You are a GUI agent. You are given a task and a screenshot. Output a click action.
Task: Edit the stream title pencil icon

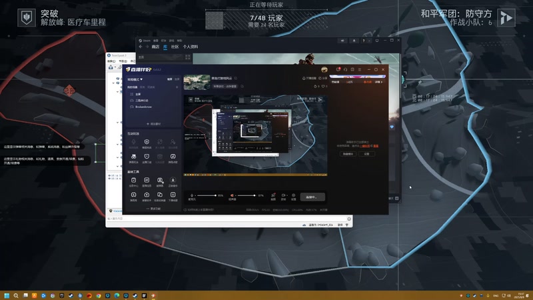click(236, 78)
